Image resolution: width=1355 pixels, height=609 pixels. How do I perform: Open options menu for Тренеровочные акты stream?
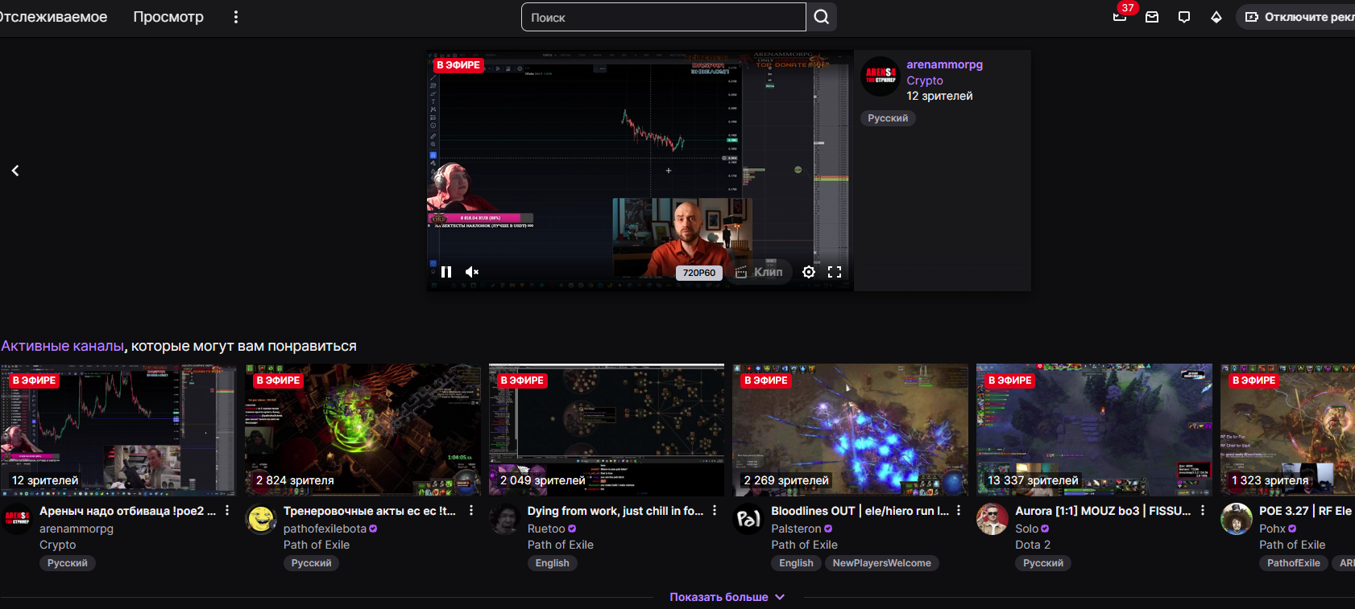(x=471, y=511)
